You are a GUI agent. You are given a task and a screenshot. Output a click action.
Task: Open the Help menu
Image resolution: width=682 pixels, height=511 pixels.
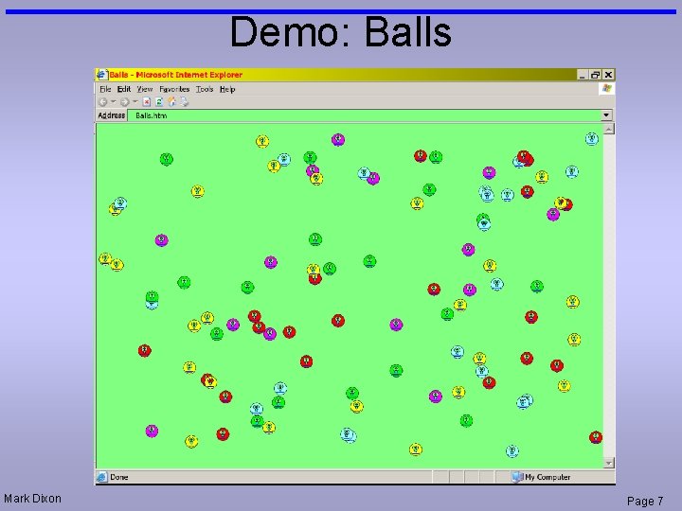(227, 89)
